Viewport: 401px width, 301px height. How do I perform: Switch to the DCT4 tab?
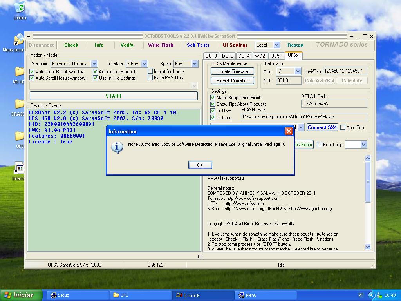tap(244, 56)
